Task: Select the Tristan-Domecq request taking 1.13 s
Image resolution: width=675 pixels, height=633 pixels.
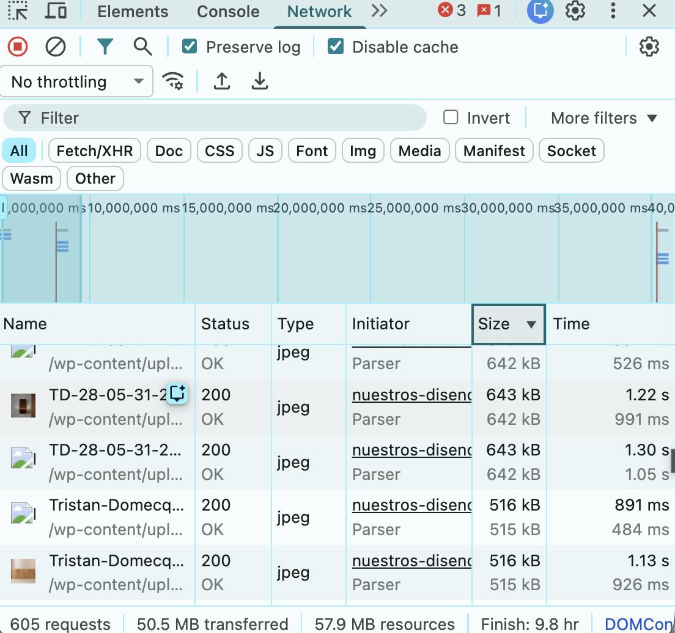Action: click(x=337, y=572)
